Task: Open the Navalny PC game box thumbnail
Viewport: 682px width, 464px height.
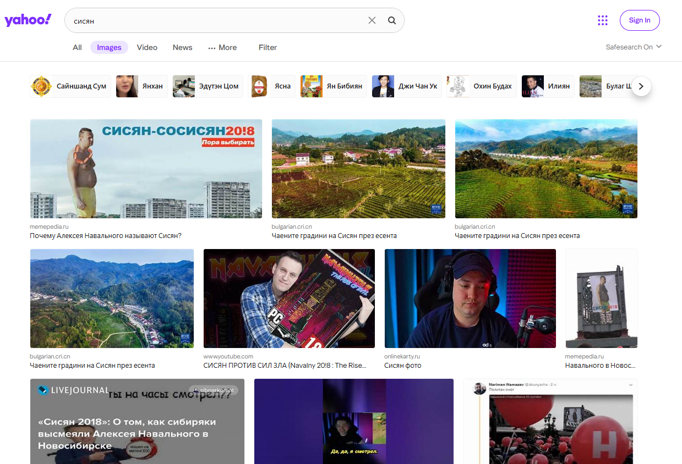Action: 289,299
